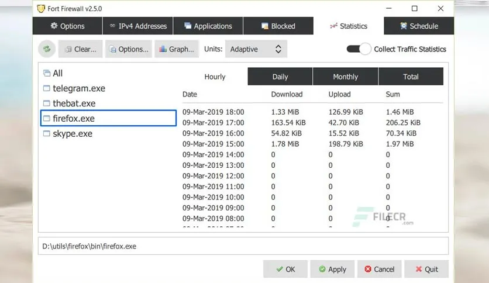Image resolution: width=489 pixels, height=283 pixels.
Task: Show Monthly traffic statistics
Action: 345,77
